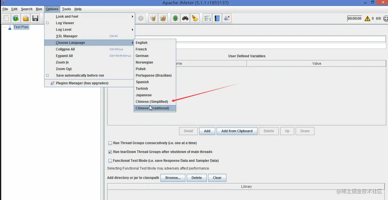Click the Plugins Manager toolbar icon
The image size is (388, 200).
point(227,19)
